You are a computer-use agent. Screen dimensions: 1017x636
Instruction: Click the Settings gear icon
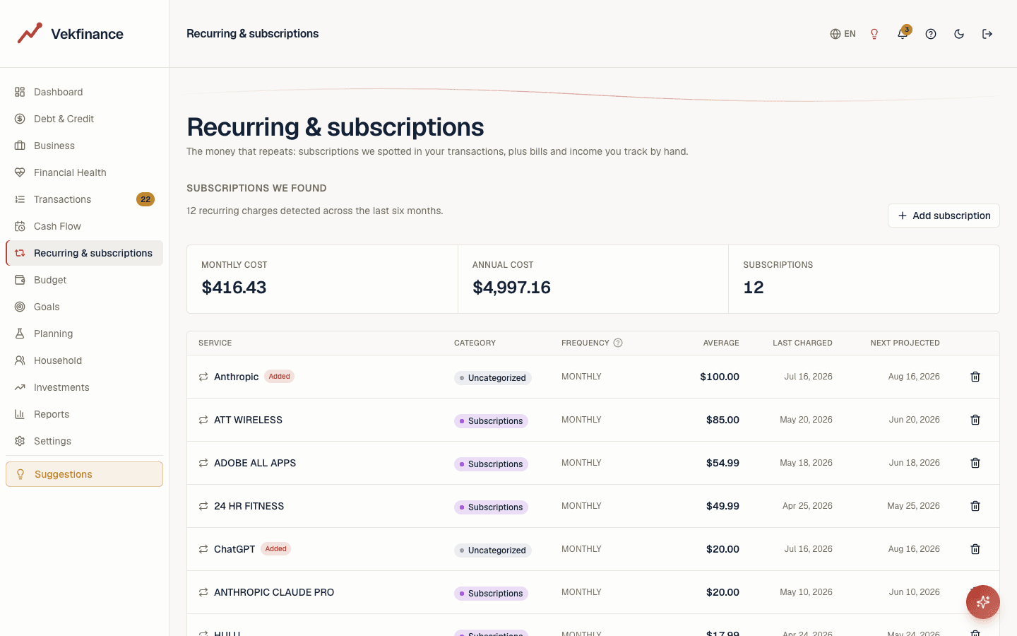(x=20, y=441)
